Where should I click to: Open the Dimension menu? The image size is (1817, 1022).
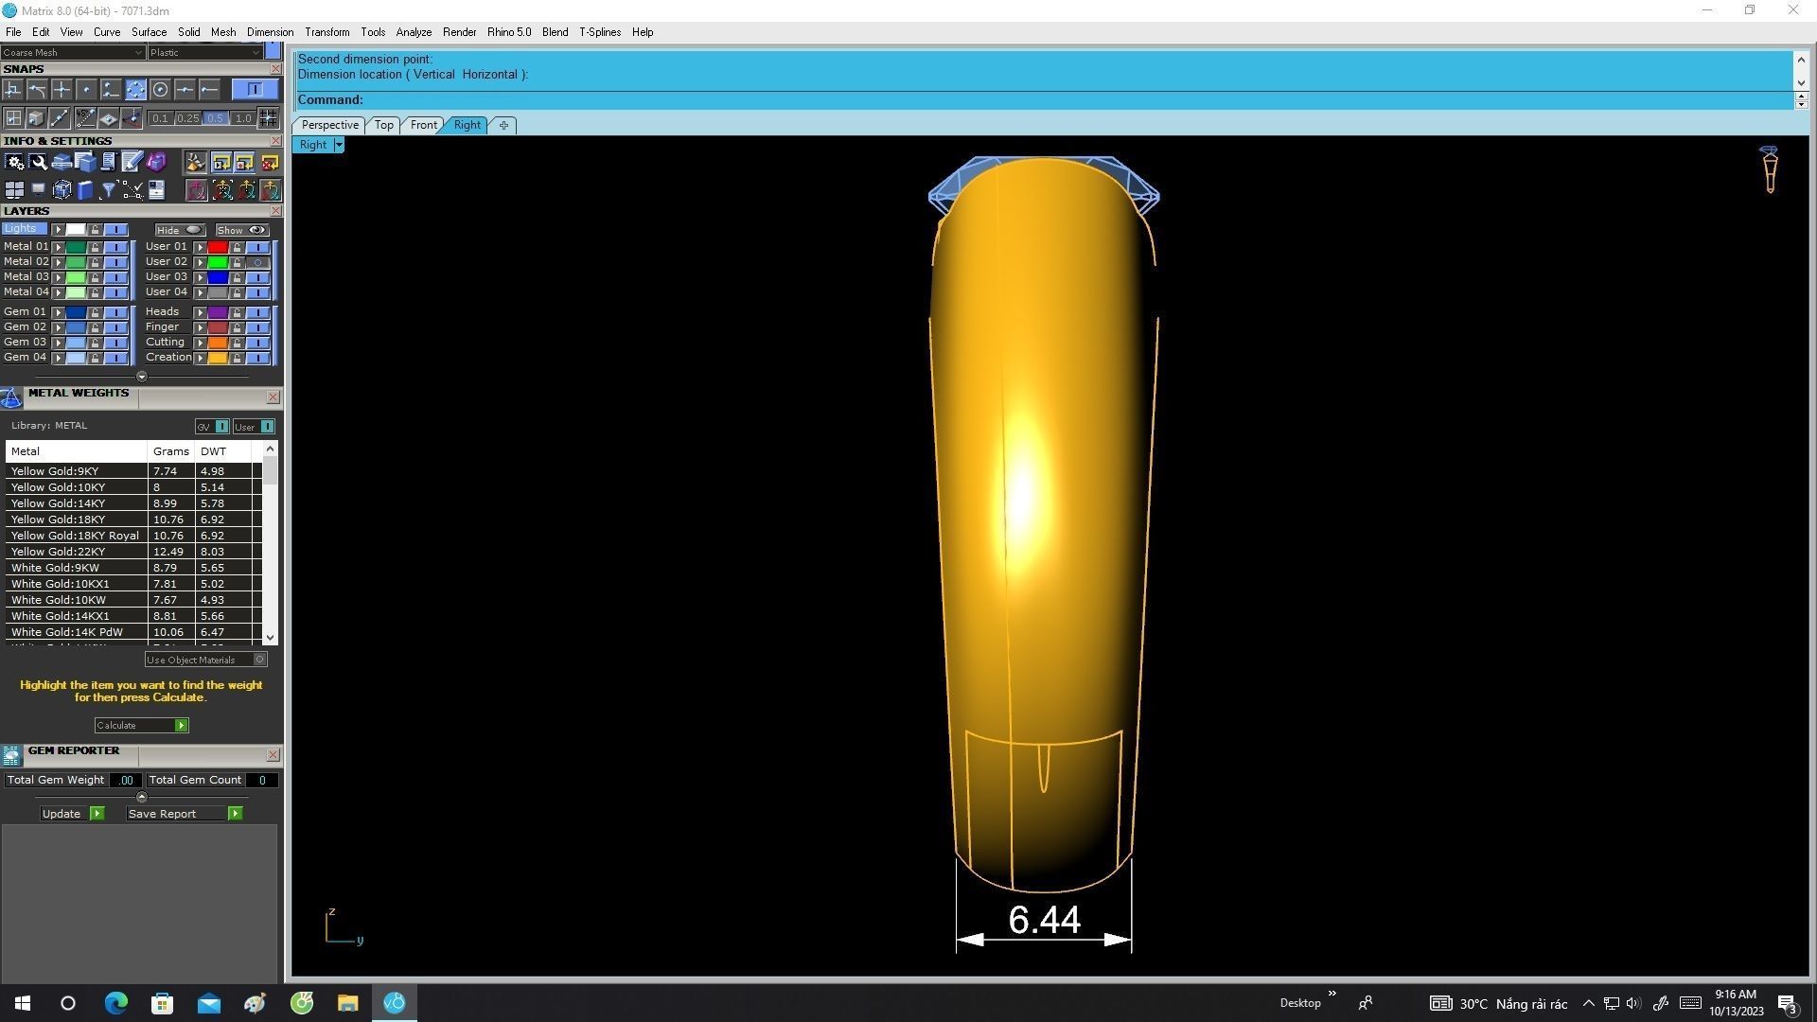[x=270, y=32]
